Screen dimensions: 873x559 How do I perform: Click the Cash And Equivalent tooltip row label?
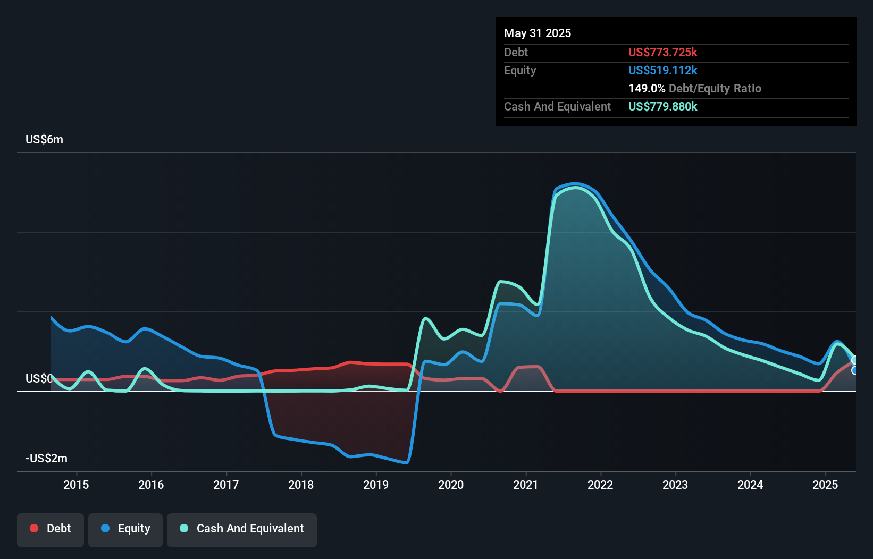pos(557,106)
